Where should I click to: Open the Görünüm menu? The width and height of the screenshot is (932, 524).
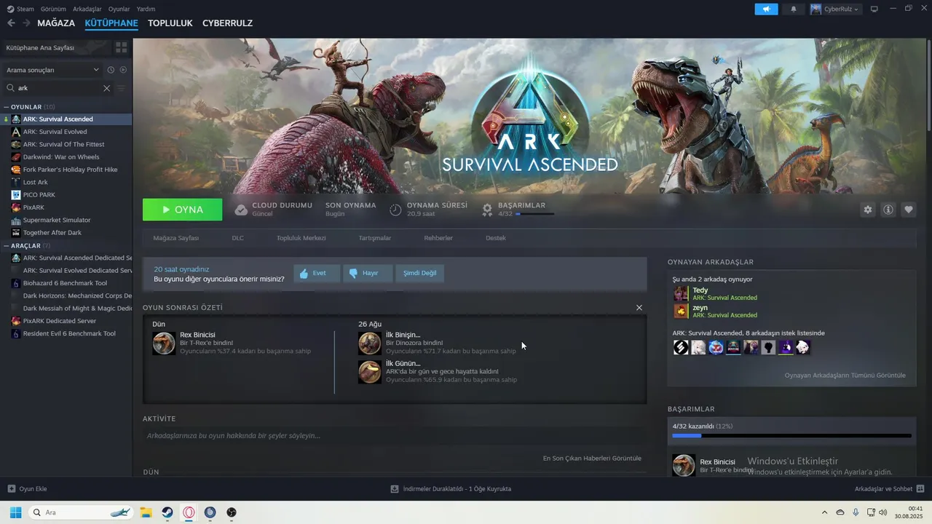point(53,9)
